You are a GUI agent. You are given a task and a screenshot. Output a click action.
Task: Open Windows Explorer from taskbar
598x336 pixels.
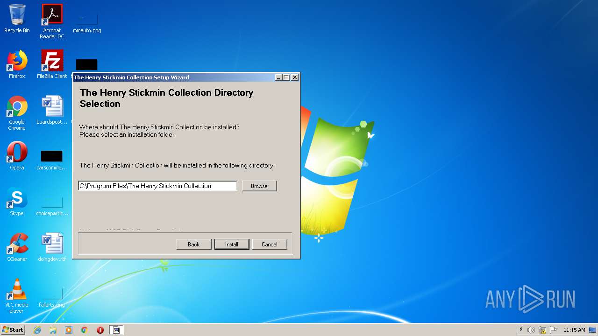pos(53,330)
